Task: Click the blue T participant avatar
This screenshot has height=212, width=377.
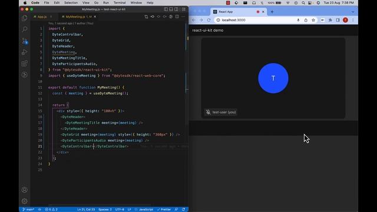Action: coord(273,78)
